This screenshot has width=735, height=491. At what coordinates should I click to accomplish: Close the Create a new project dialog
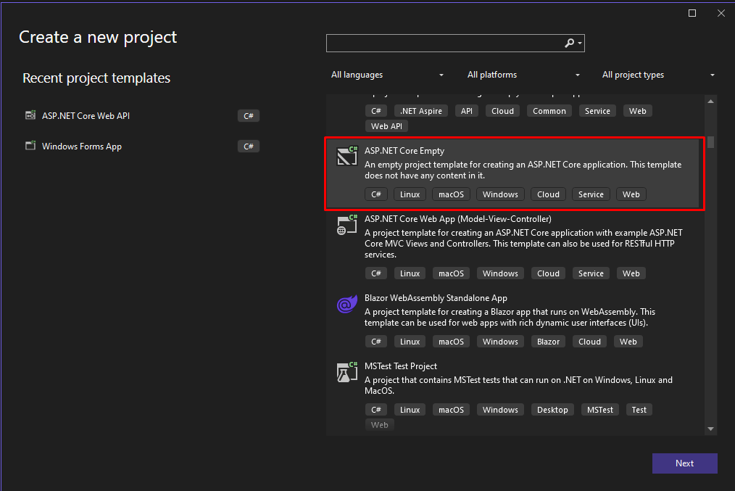tap(721, 13)
